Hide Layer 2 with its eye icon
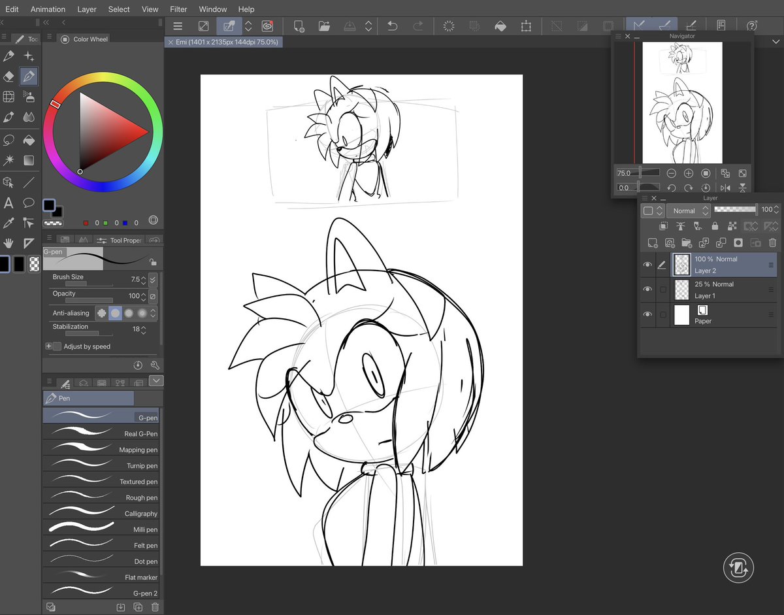784x615 pixels. [x=647, y=265]
